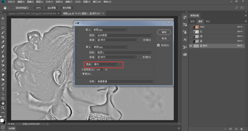Screen dimensions: 248x131
Task: Open Source 1 channel dropdown
Action: (x=117, y=40)
